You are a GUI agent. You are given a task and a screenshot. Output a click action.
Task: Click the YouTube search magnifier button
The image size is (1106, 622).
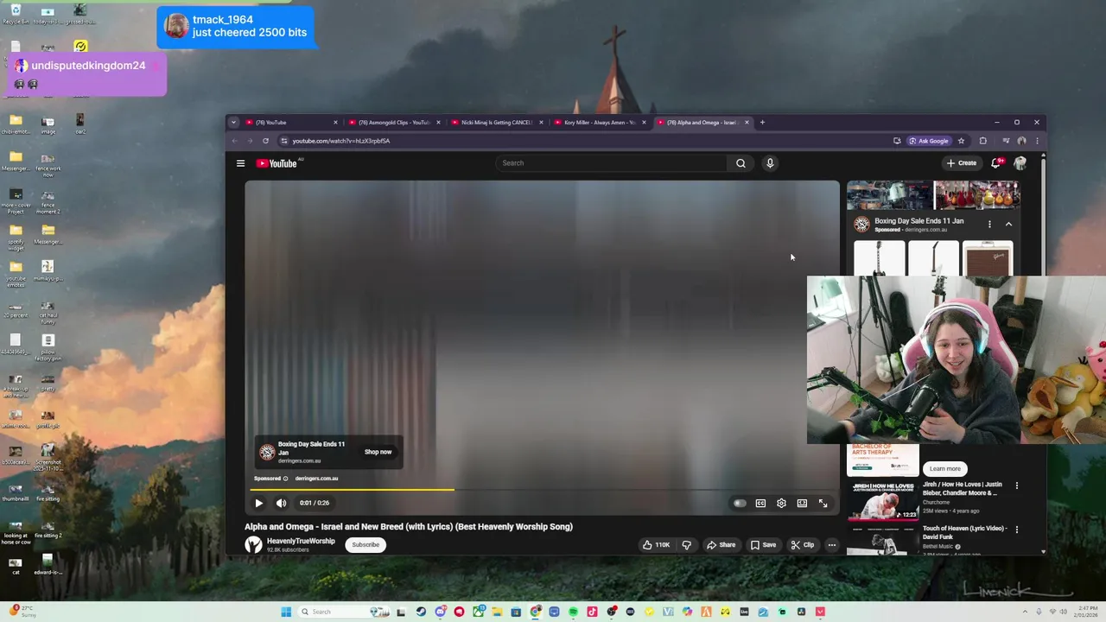pyautogui.click(x=741, y=163)
